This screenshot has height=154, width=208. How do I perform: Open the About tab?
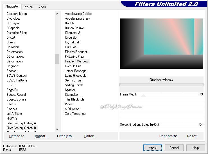tap(42, 7)
